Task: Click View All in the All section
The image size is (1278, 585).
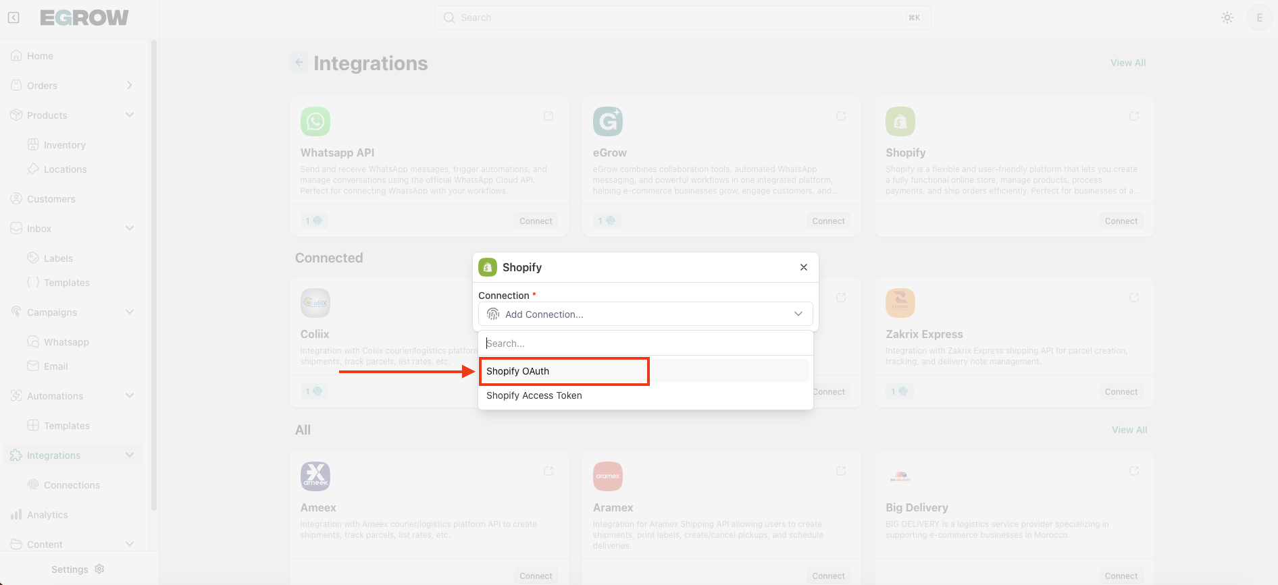Action: pos(1129,430)
